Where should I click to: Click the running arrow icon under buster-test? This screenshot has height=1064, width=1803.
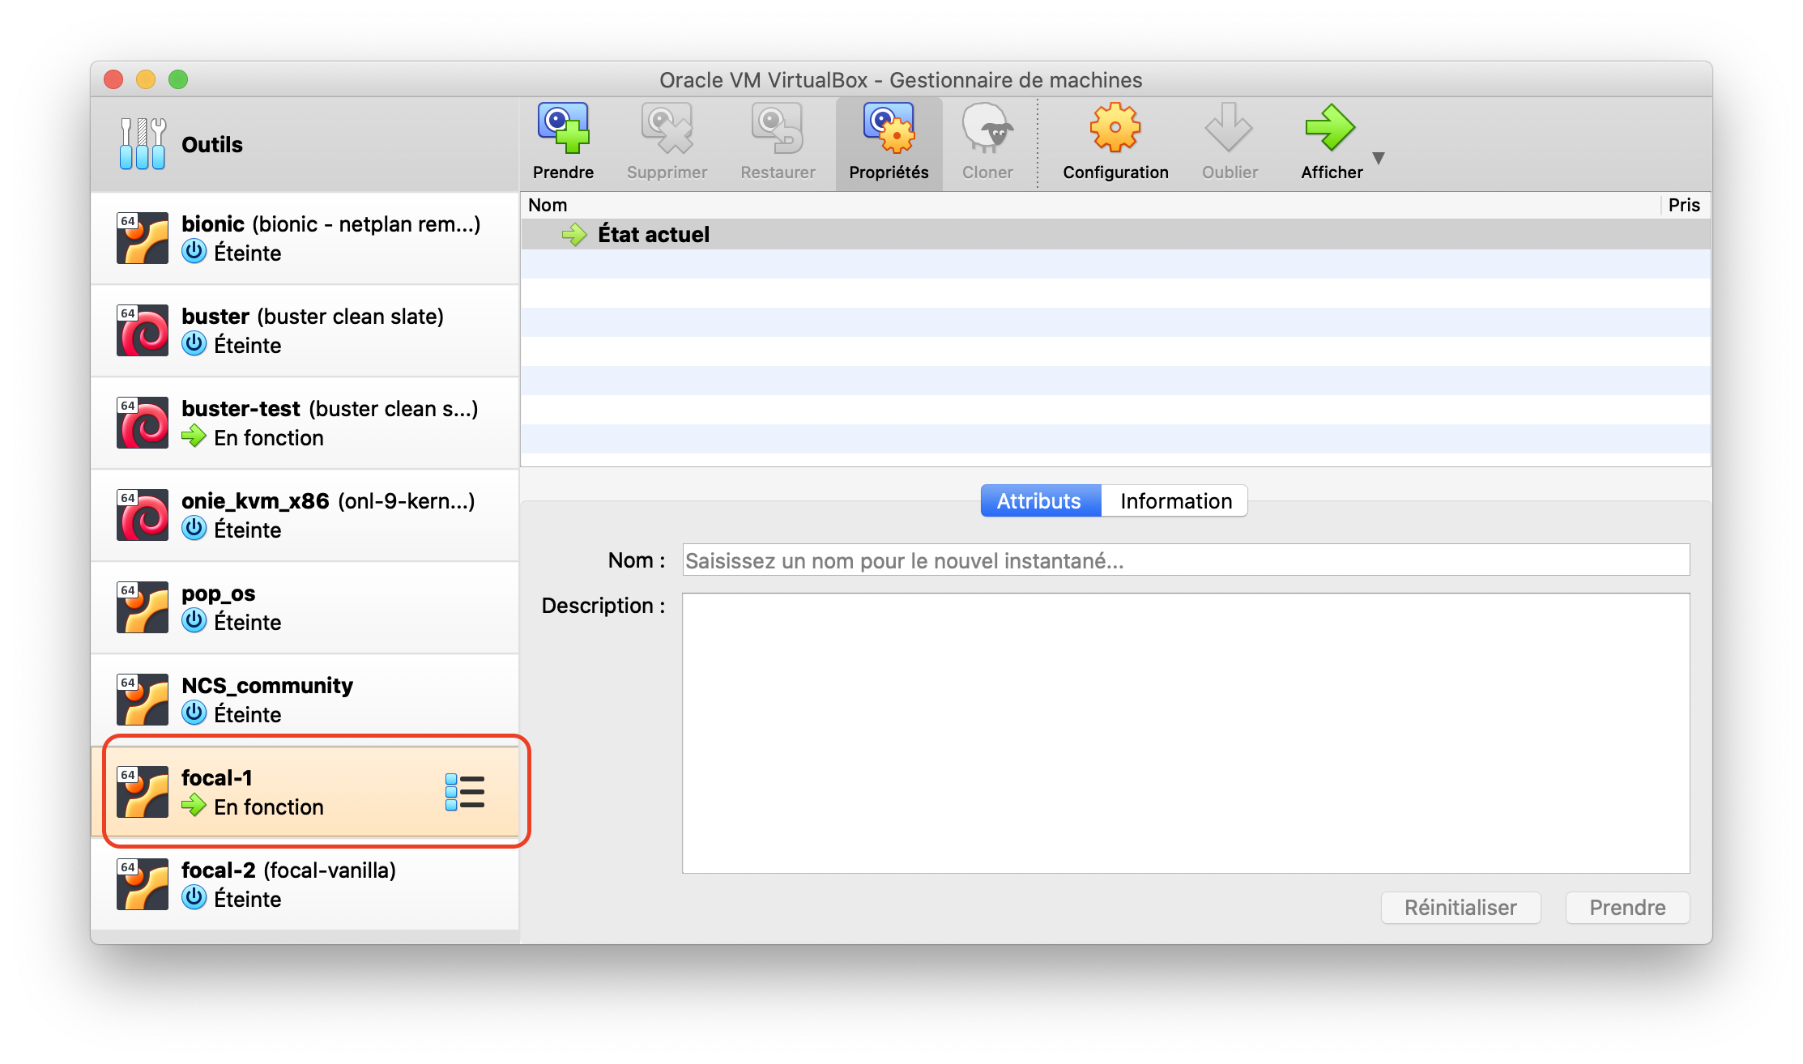194,436
